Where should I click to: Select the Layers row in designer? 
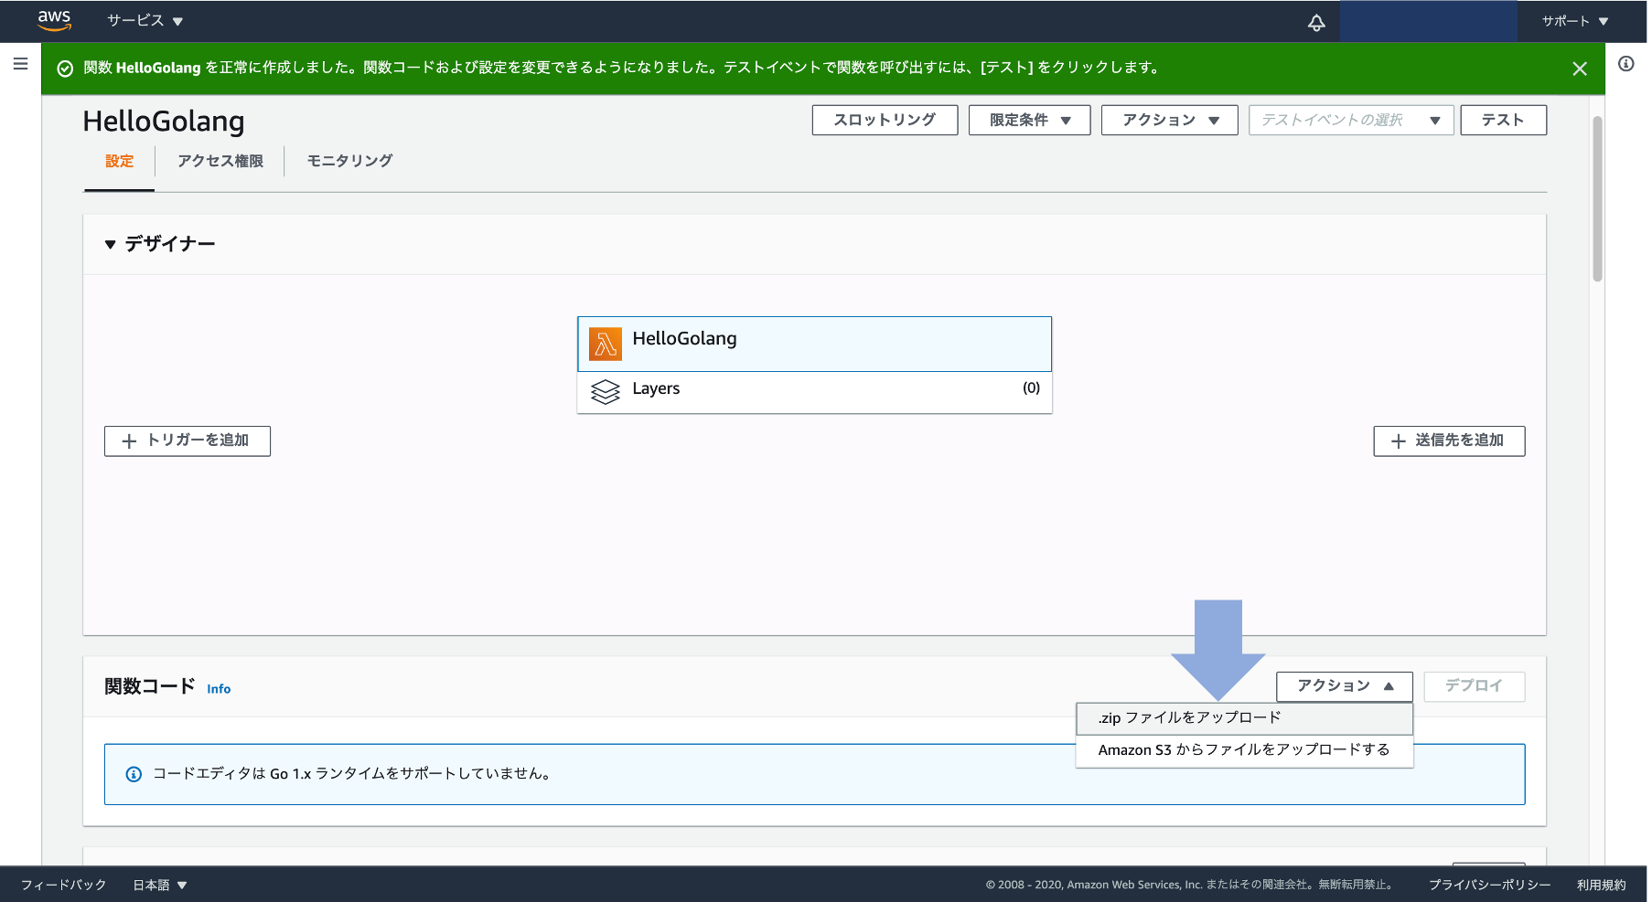coord(814,392)
